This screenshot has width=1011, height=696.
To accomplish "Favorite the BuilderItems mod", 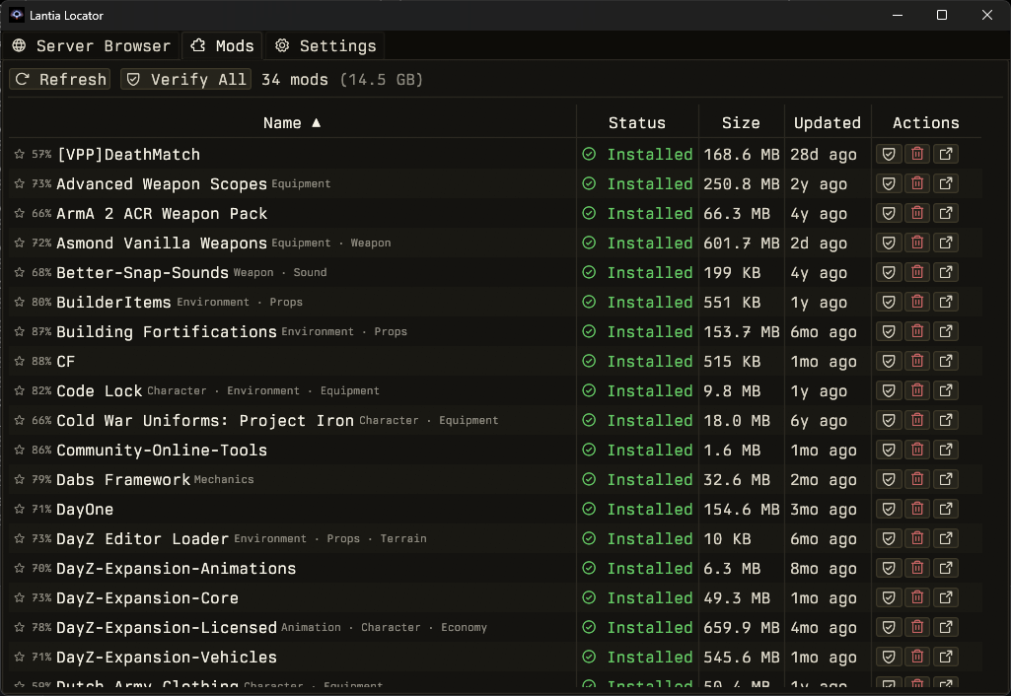I will pyautogui.click(x=18, y=302).
